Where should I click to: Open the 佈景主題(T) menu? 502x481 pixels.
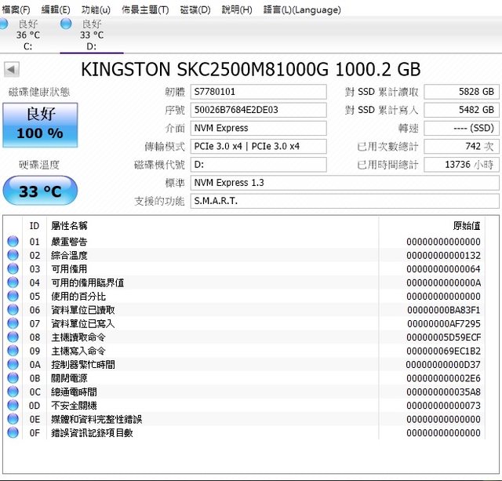tap(145, 9)
